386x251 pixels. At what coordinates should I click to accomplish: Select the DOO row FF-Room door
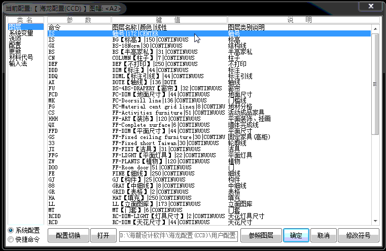[x=209, y=167]
